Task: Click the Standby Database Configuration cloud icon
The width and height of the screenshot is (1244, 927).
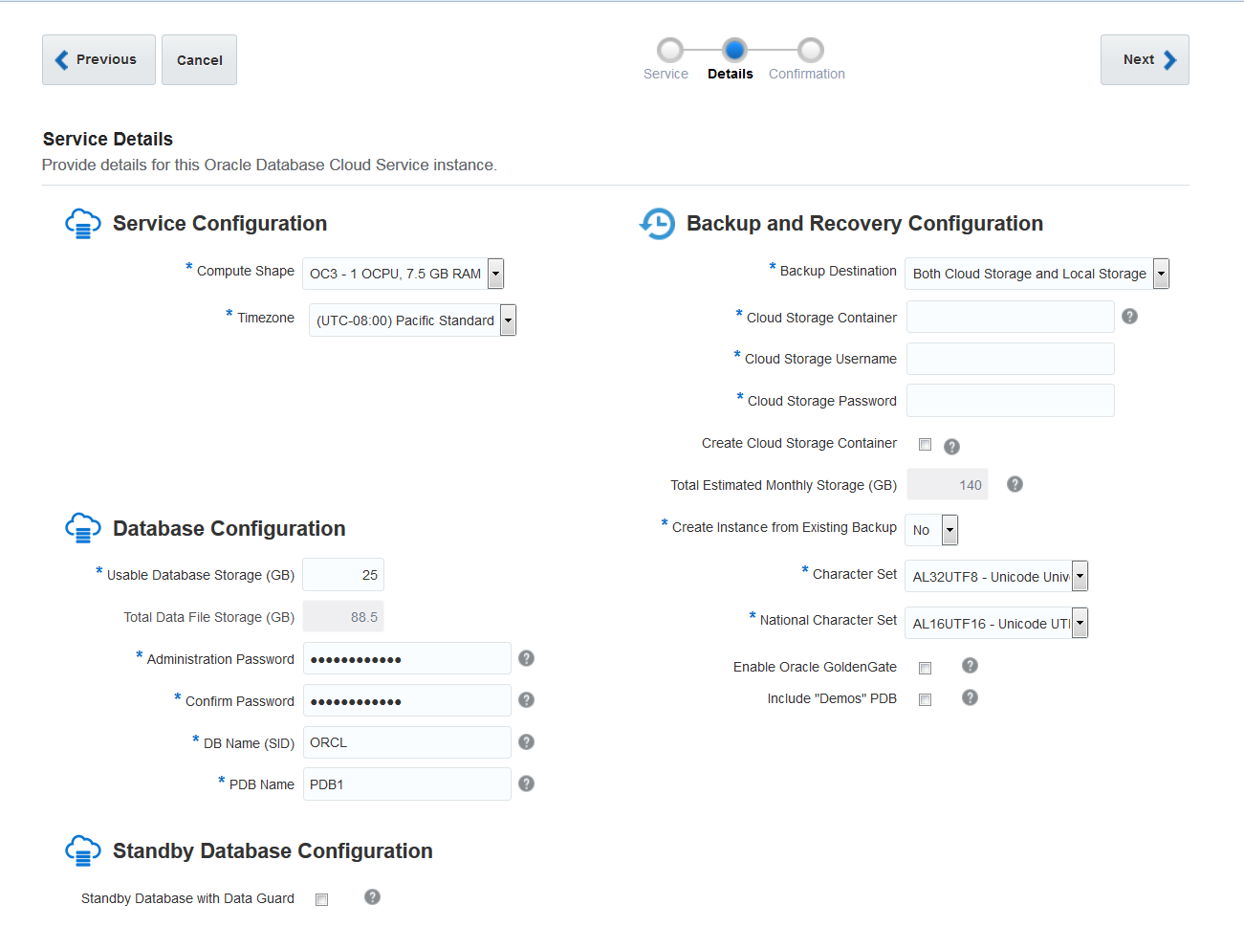Action: [x=83, y=850]
